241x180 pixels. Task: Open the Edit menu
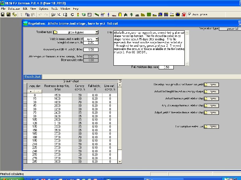pos(25,9)
